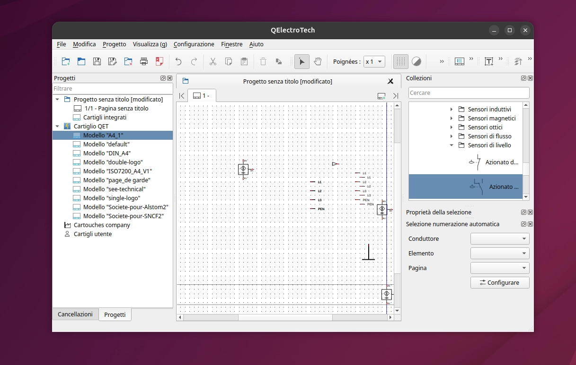Viewport: 576px width, 365px height.
Task: Open the add text field tool
Action: (x=489, y=61)
